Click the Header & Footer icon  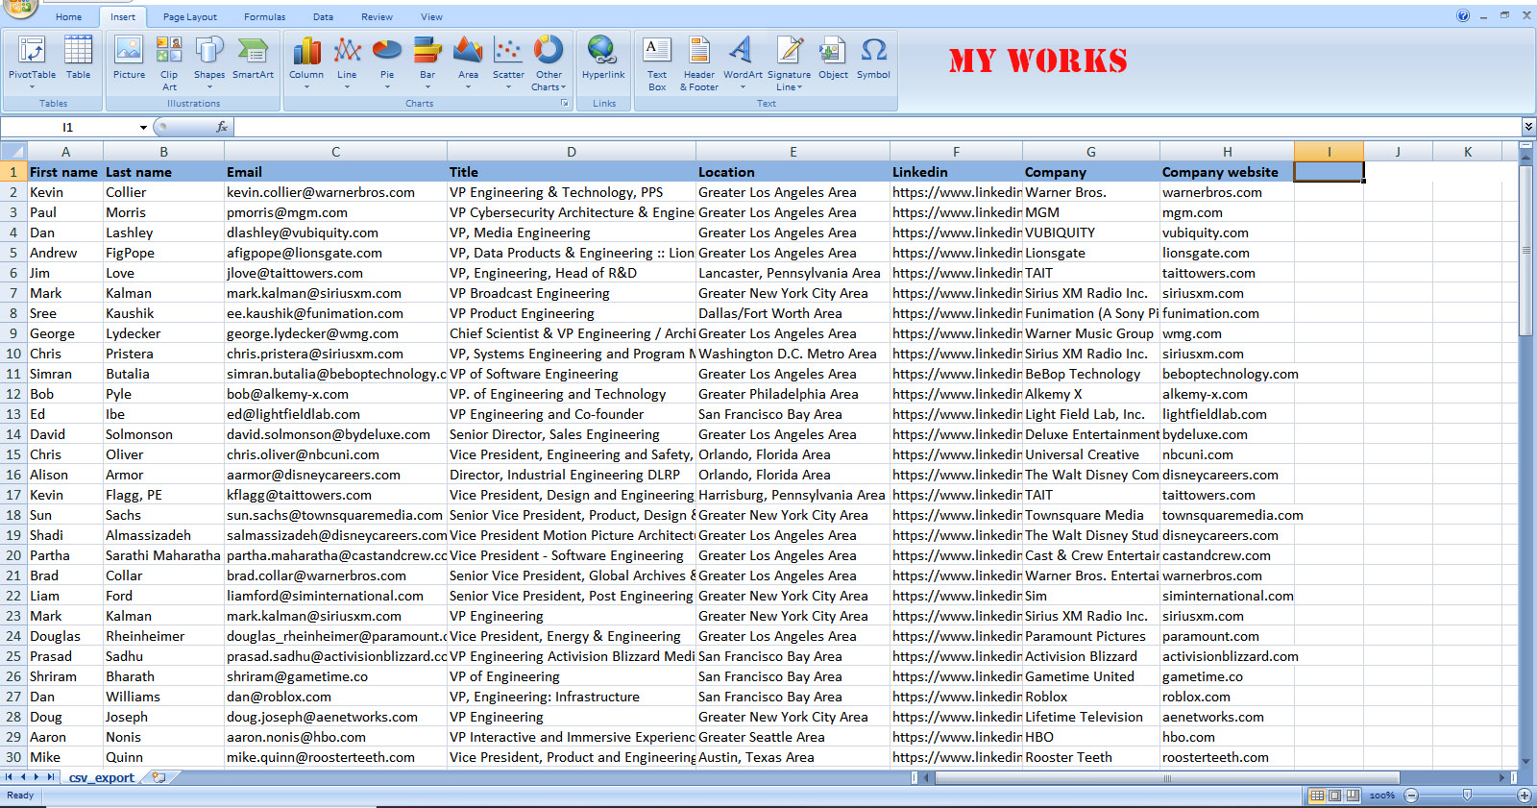699,60
